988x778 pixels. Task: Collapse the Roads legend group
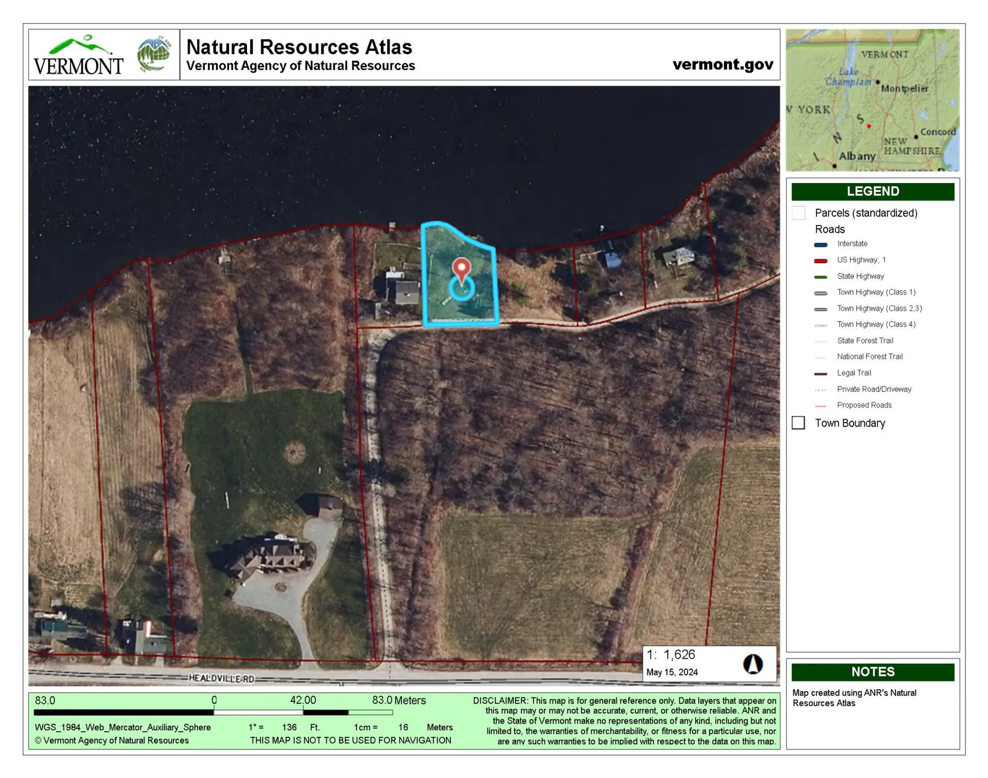click(830, 229)
